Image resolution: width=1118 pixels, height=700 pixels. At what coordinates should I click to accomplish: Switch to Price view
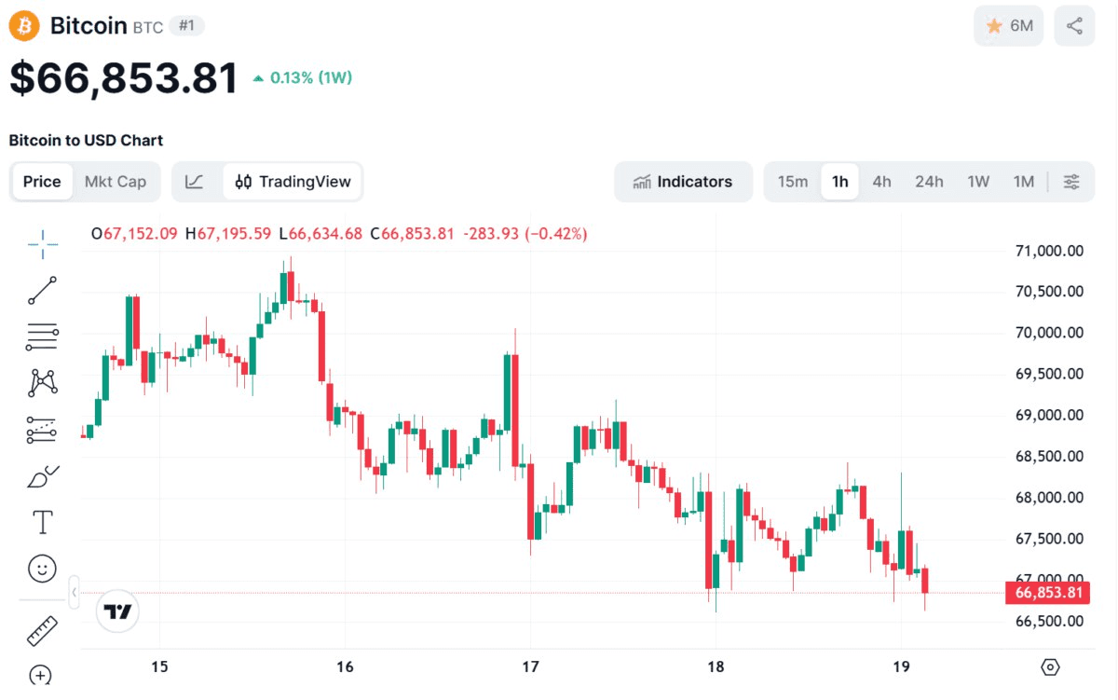42,182
